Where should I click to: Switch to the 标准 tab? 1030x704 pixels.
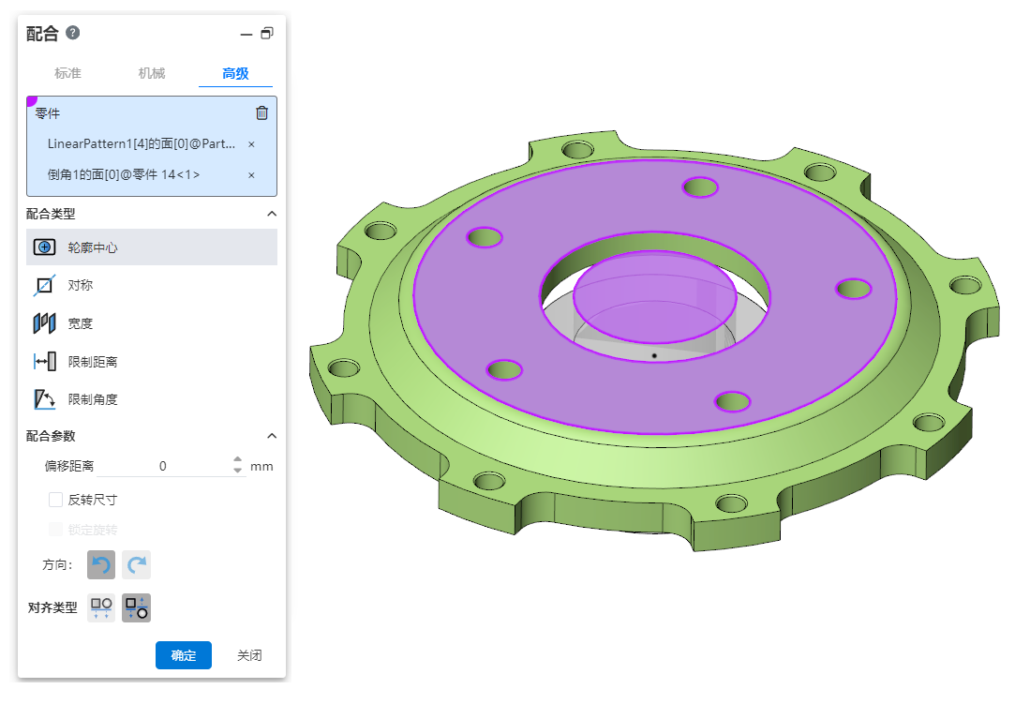coord(67,73)
